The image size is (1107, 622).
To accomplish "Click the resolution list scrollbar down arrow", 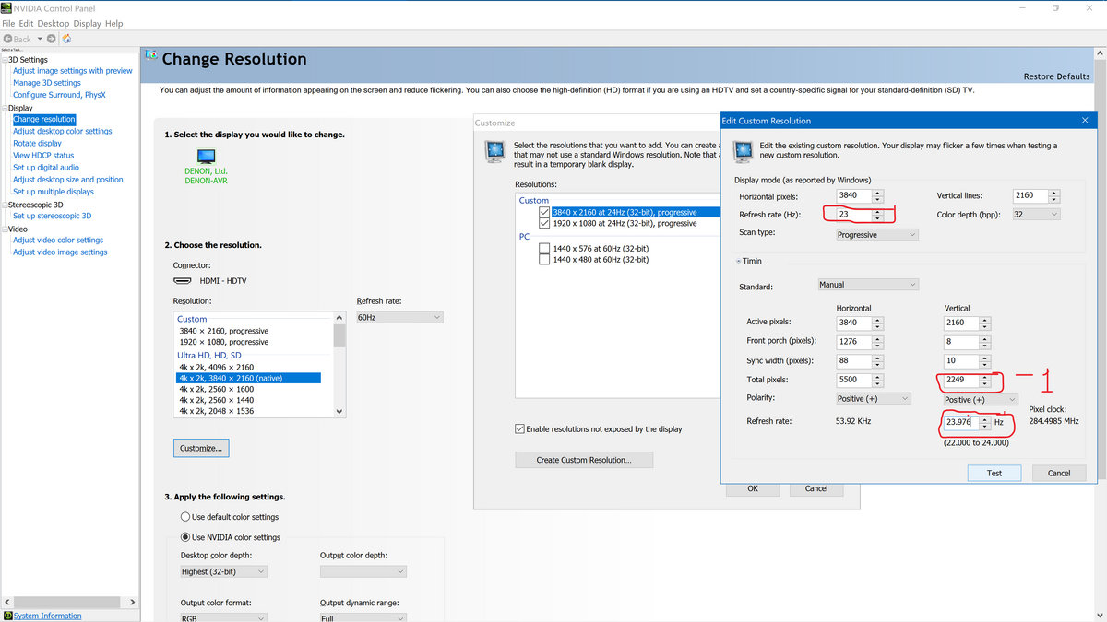I will click(339, 412).
